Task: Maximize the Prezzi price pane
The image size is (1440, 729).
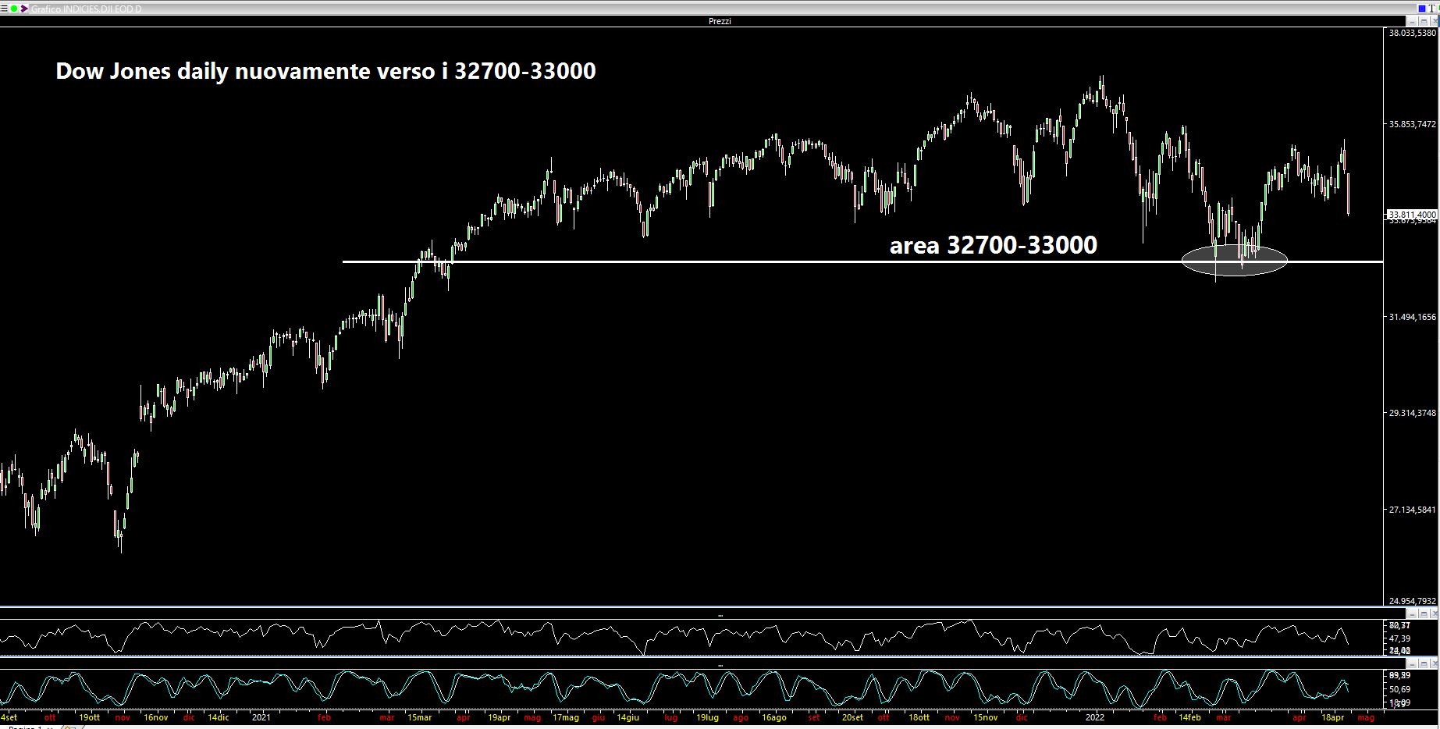Action: tap(1424, 21)
